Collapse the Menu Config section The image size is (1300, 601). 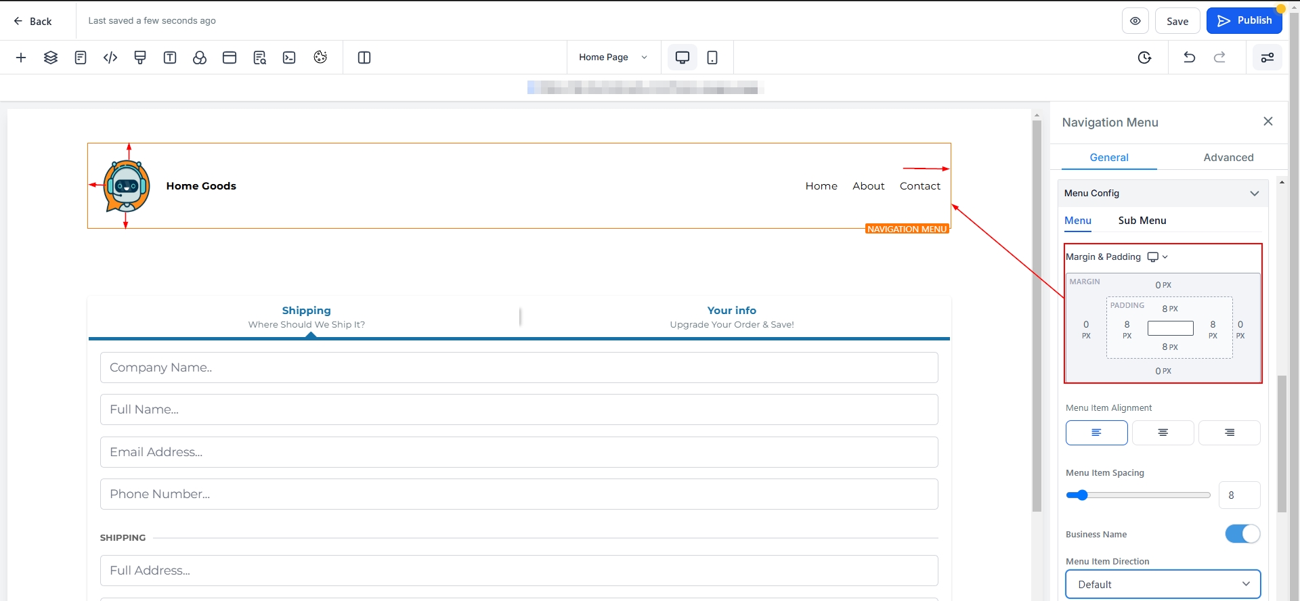[1254, 194]
